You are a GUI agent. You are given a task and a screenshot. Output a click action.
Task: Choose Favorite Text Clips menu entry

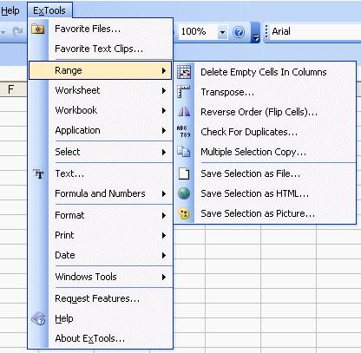100,49
